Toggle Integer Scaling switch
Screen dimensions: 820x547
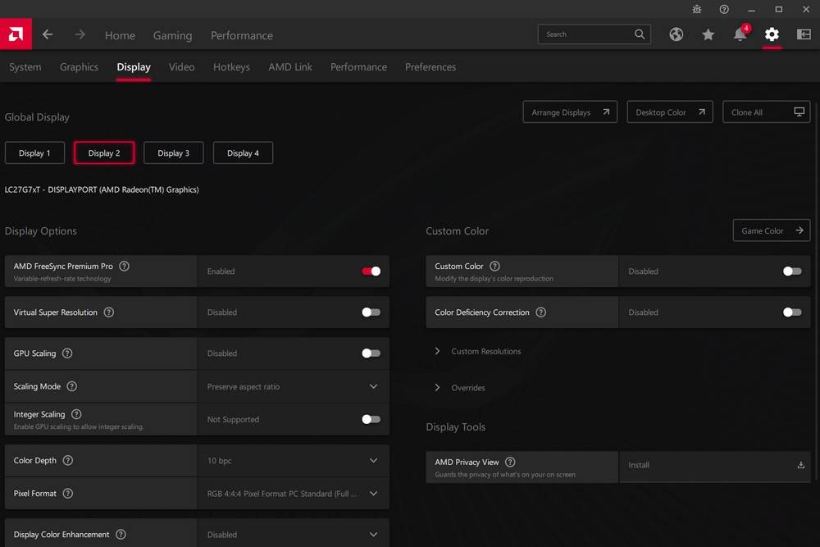(371, 419)
